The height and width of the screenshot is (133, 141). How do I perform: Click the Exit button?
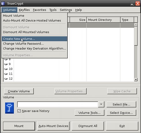pos(122,126)
